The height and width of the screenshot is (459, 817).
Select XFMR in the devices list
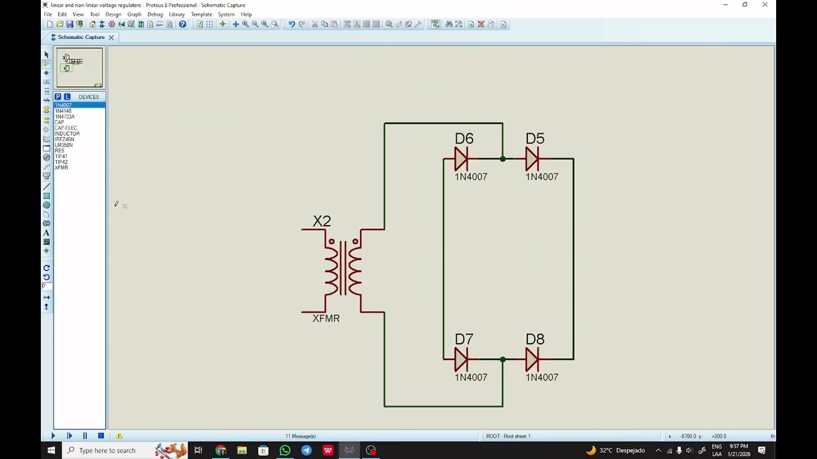pos(80,168)
